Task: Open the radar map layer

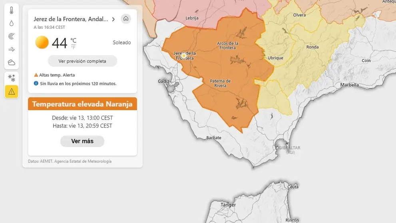Action: click(12, 36)
